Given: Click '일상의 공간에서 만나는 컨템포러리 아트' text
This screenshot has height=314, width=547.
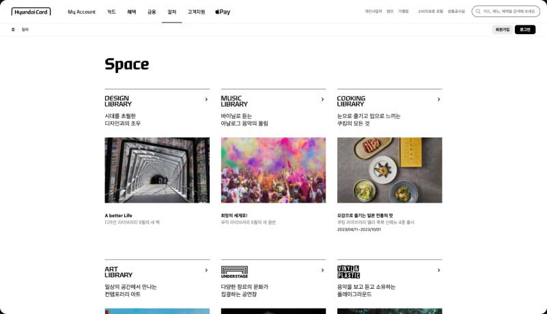Looking at the screenshot, I should tap(131, 291).
